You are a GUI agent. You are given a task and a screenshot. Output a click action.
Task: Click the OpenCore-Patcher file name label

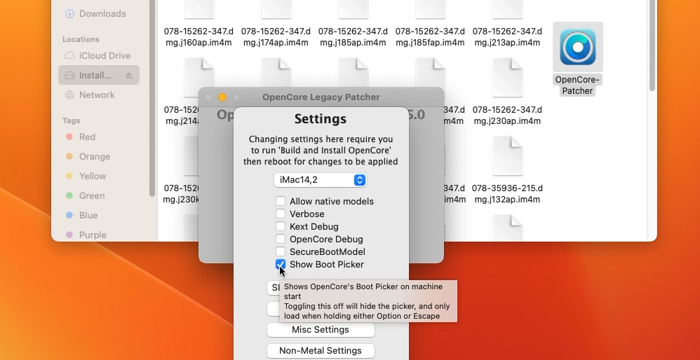[578, 85]
